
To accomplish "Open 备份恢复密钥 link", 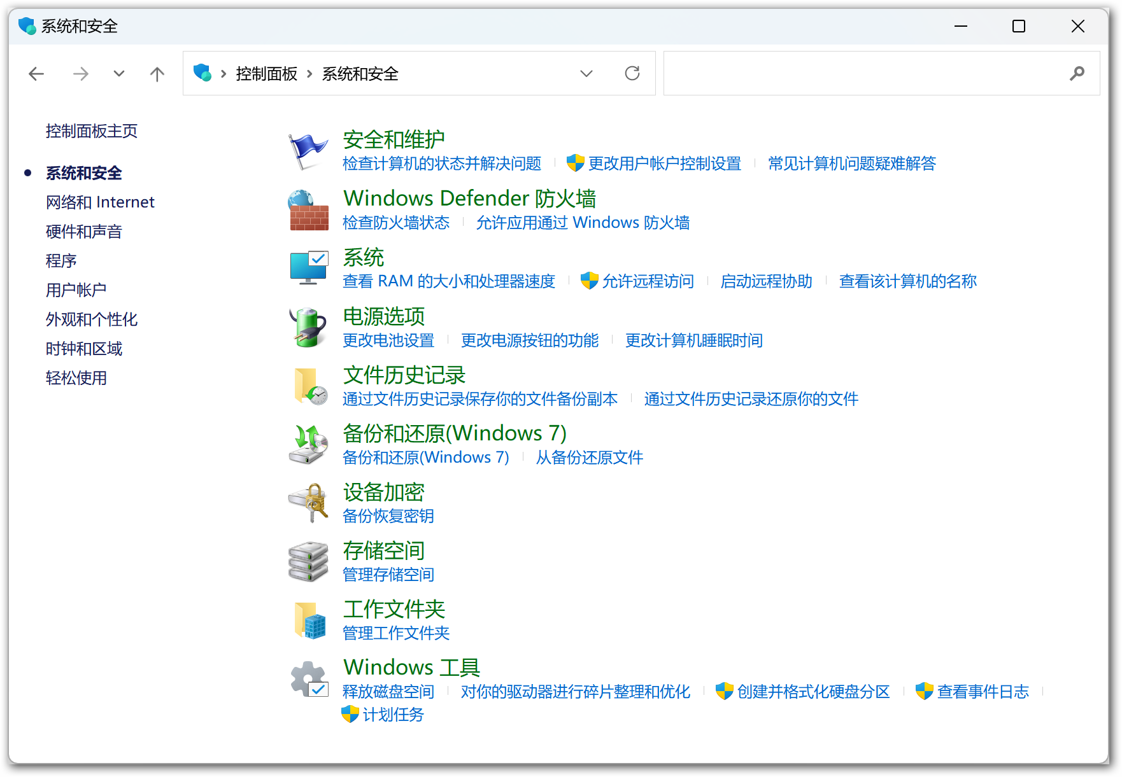I will click(388, 516).
